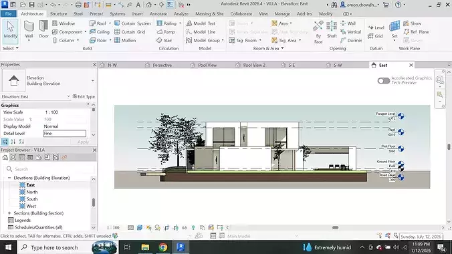Collapse the Graphics properties group
452x254 pixels.
pos(88,105)
